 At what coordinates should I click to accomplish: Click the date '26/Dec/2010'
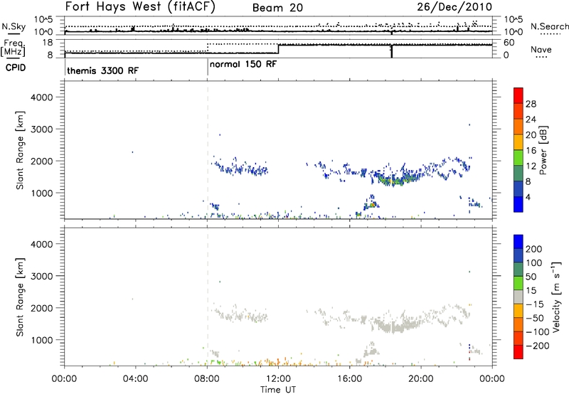(454, 7)
